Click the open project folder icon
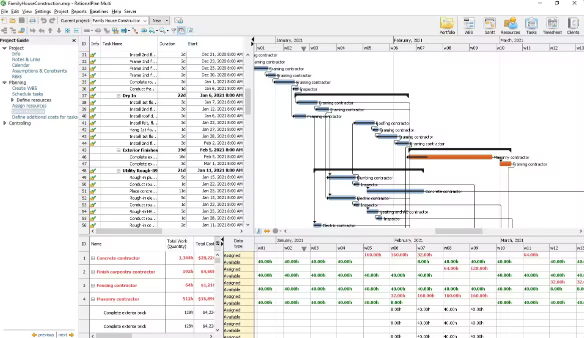This screenshot has height=338, width=584. 12,20
